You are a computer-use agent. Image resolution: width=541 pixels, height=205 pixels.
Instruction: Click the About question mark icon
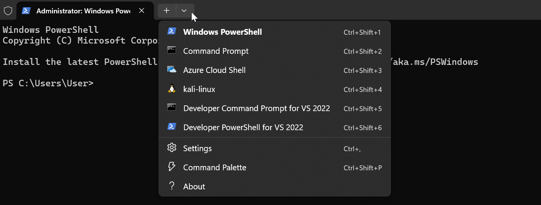coord(172,186)
